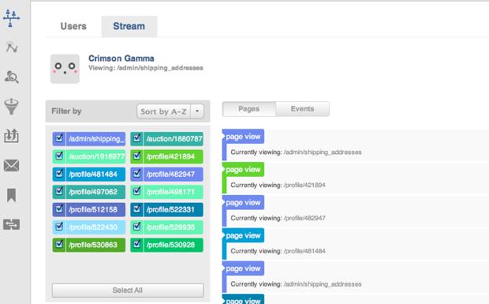Open the swap arrows sidebar icon

click(12, 224)
